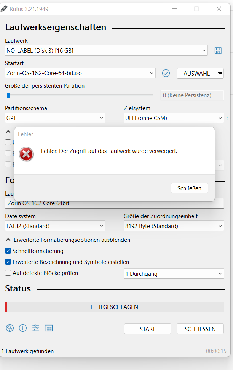This screenshot has height=370, width=233.
Task: Open the info about icon
Action: (23, 328)
